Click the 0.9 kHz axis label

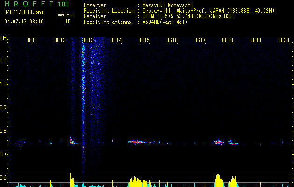(4, 108)
